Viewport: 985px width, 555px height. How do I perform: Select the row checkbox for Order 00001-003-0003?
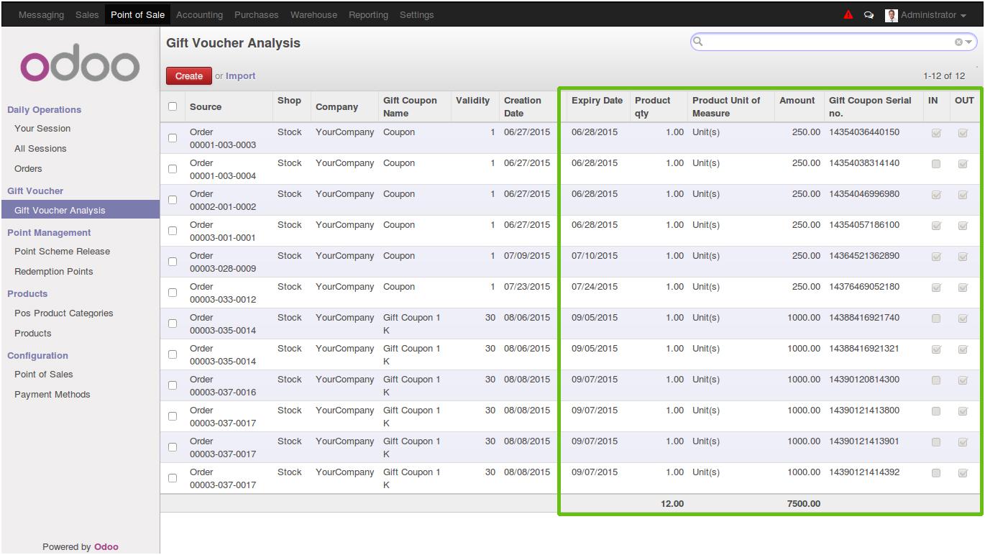pos(173,138)
